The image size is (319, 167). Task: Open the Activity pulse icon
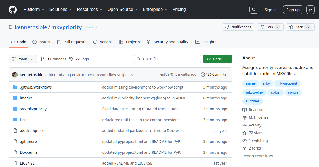245,125
